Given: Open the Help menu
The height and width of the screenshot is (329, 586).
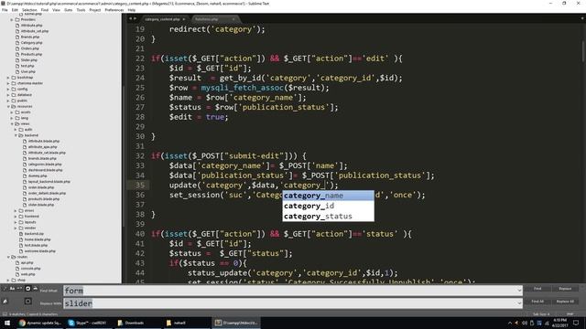Looking at the screenshot, I should click(x=132, y=10).
